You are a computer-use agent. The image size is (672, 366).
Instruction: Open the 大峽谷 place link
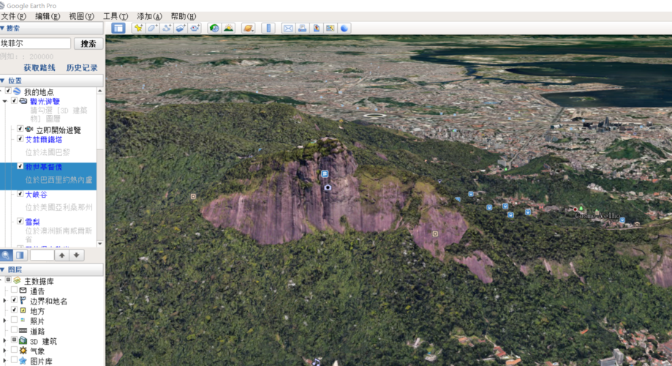[36, 195]
